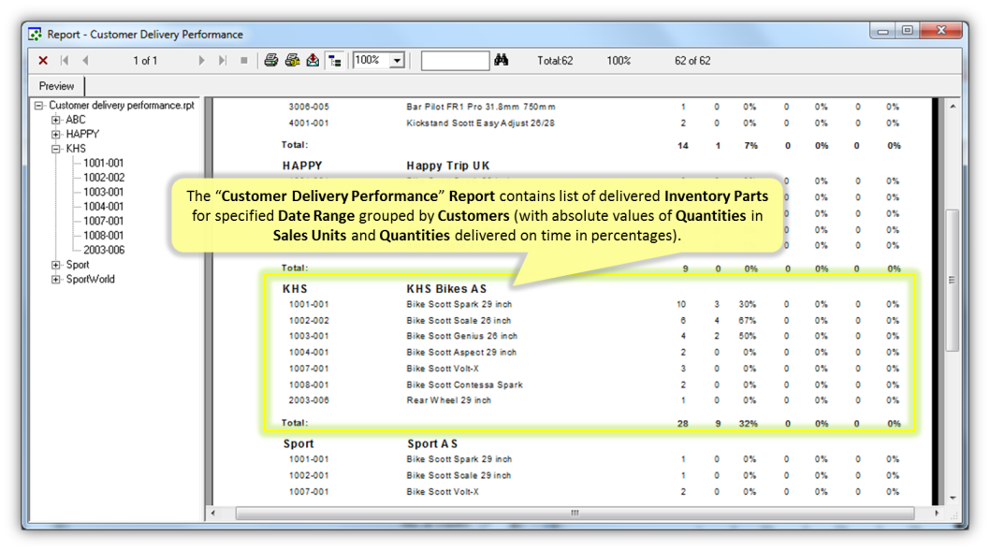Image resolution: width=990 pixels, height=551 pixels.
Task: Search text with binoculars icon
Action: [502, 60]
